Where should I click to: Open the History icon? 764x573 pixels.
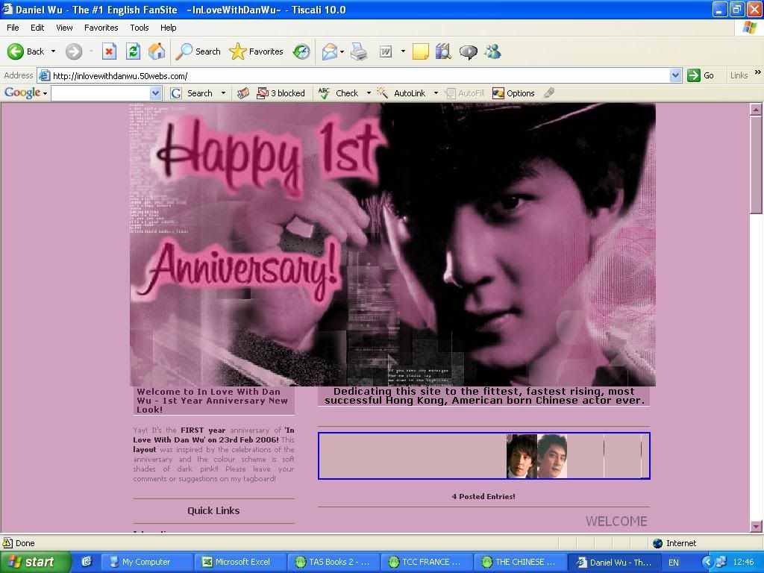pyautogui.click(x=301, y=51)
